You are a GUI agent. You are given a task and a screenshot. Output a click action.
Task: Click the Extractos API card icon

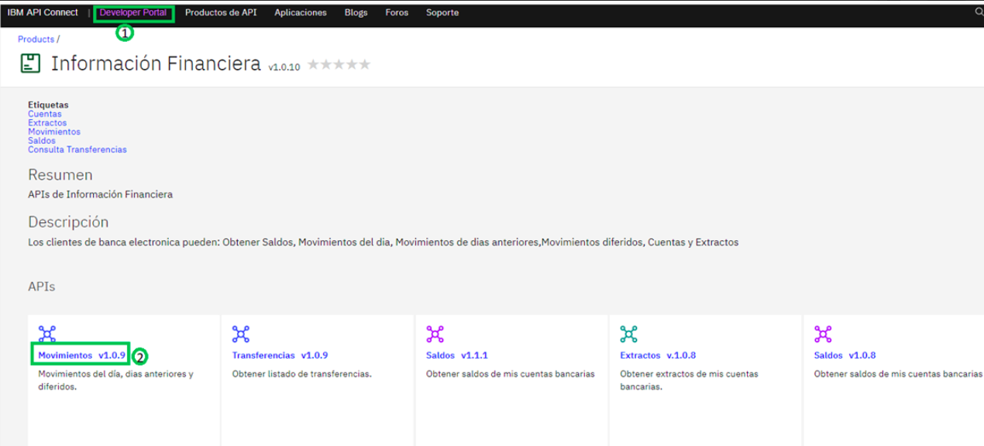pos(628,334)
